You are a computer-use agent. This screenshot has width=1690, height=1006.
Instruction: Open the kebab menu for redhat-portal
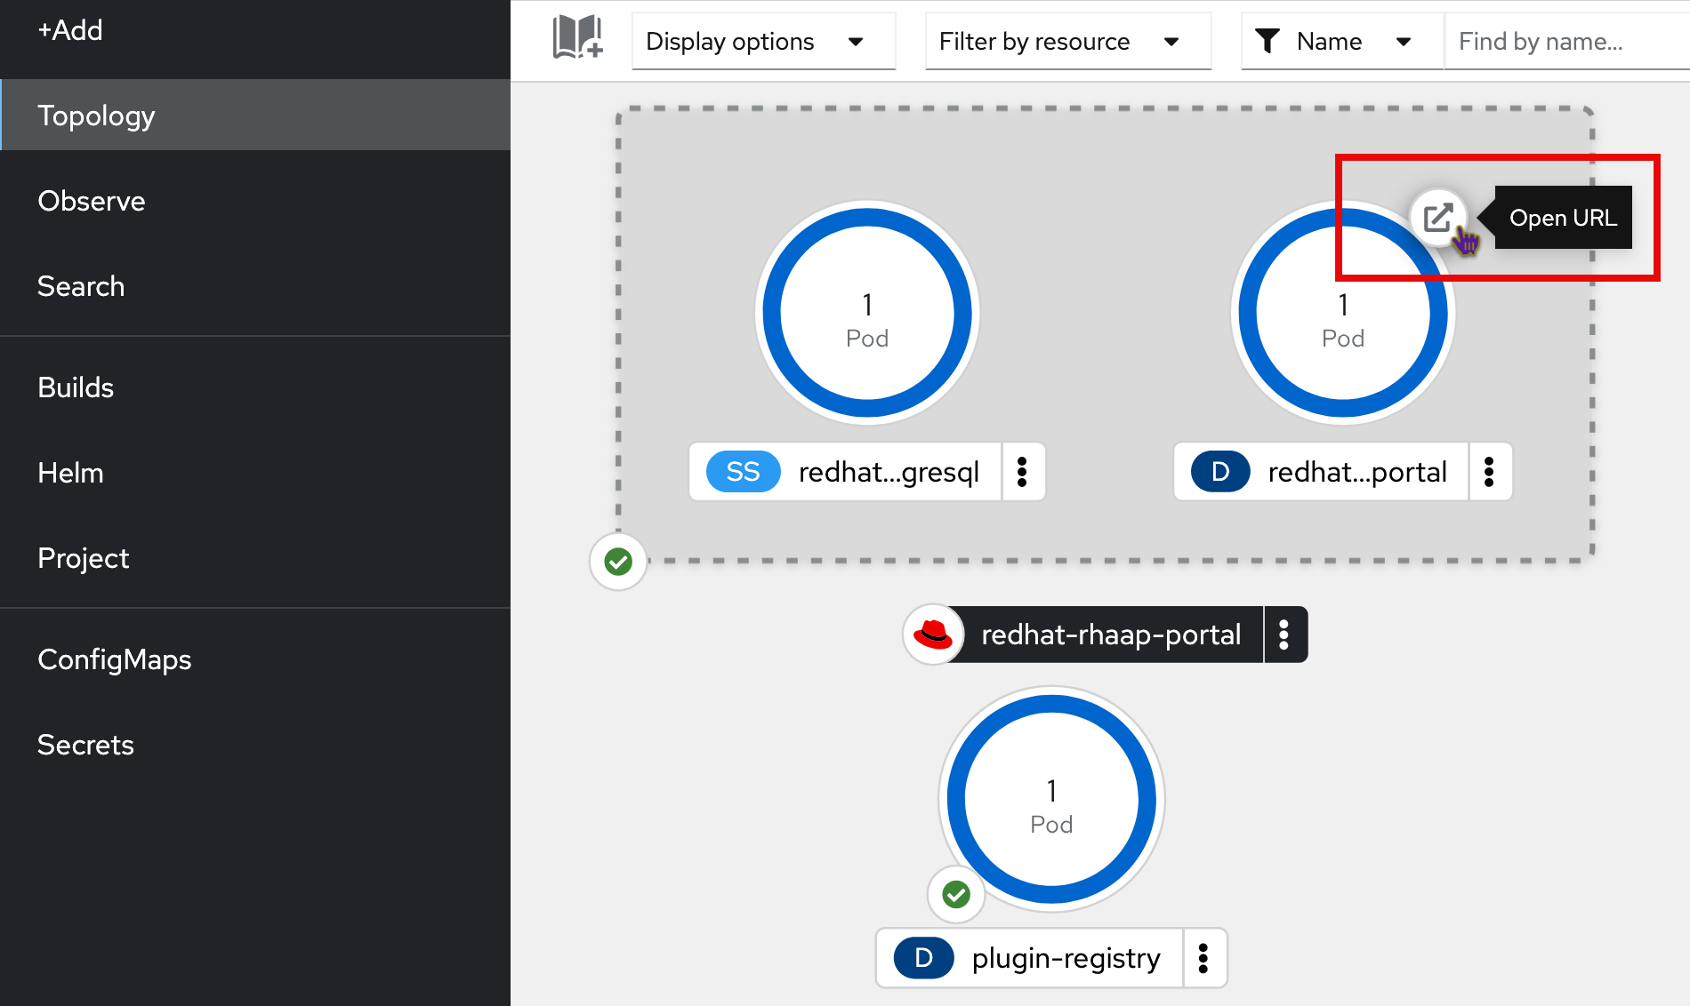1490,472
